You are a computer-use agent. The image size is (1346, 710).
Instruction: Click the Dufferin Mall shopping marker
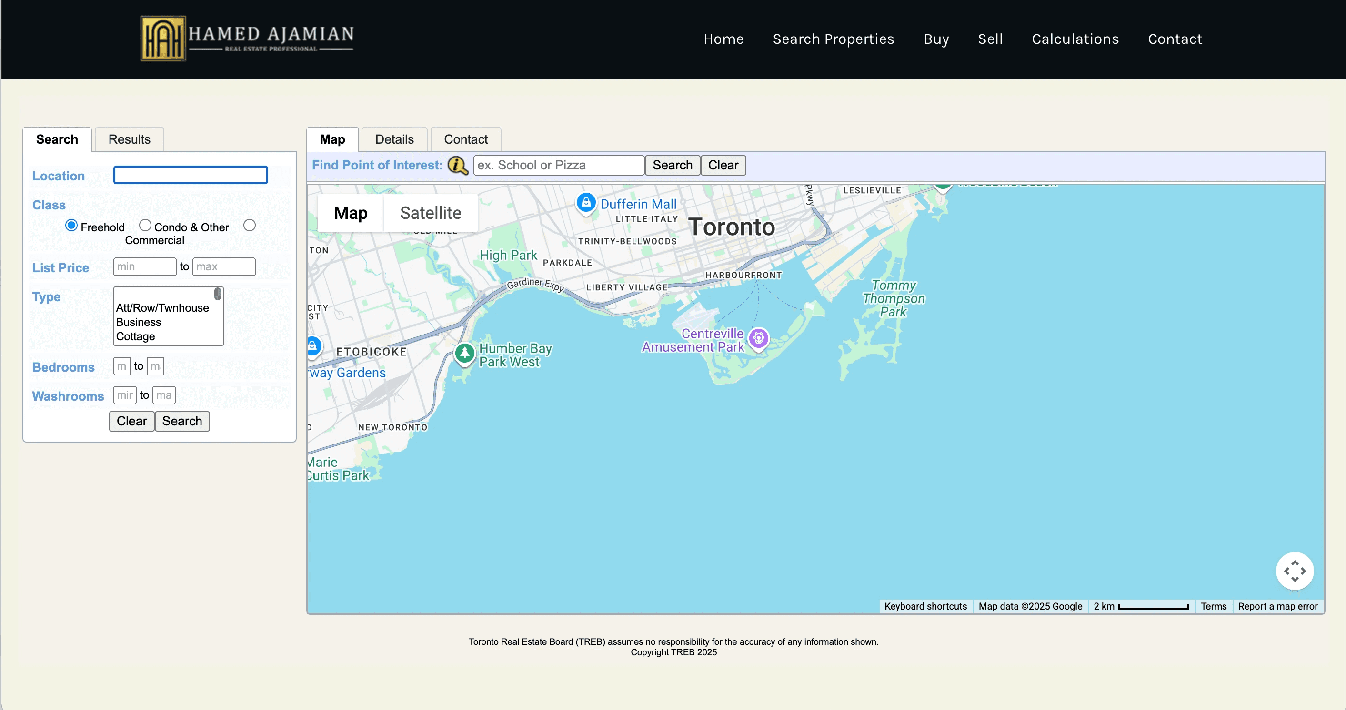pyautogui.click(x=586, y=203)
